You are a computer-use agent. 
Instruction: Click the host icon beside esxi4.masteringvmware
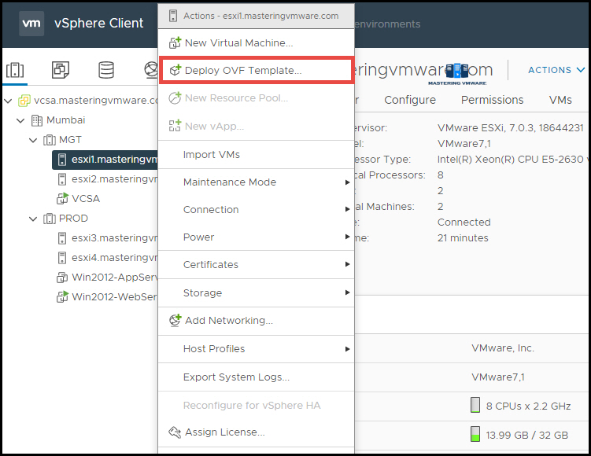62,258
